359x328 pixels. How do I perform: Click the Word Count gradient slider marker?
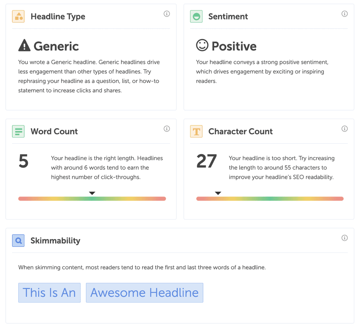92,194
